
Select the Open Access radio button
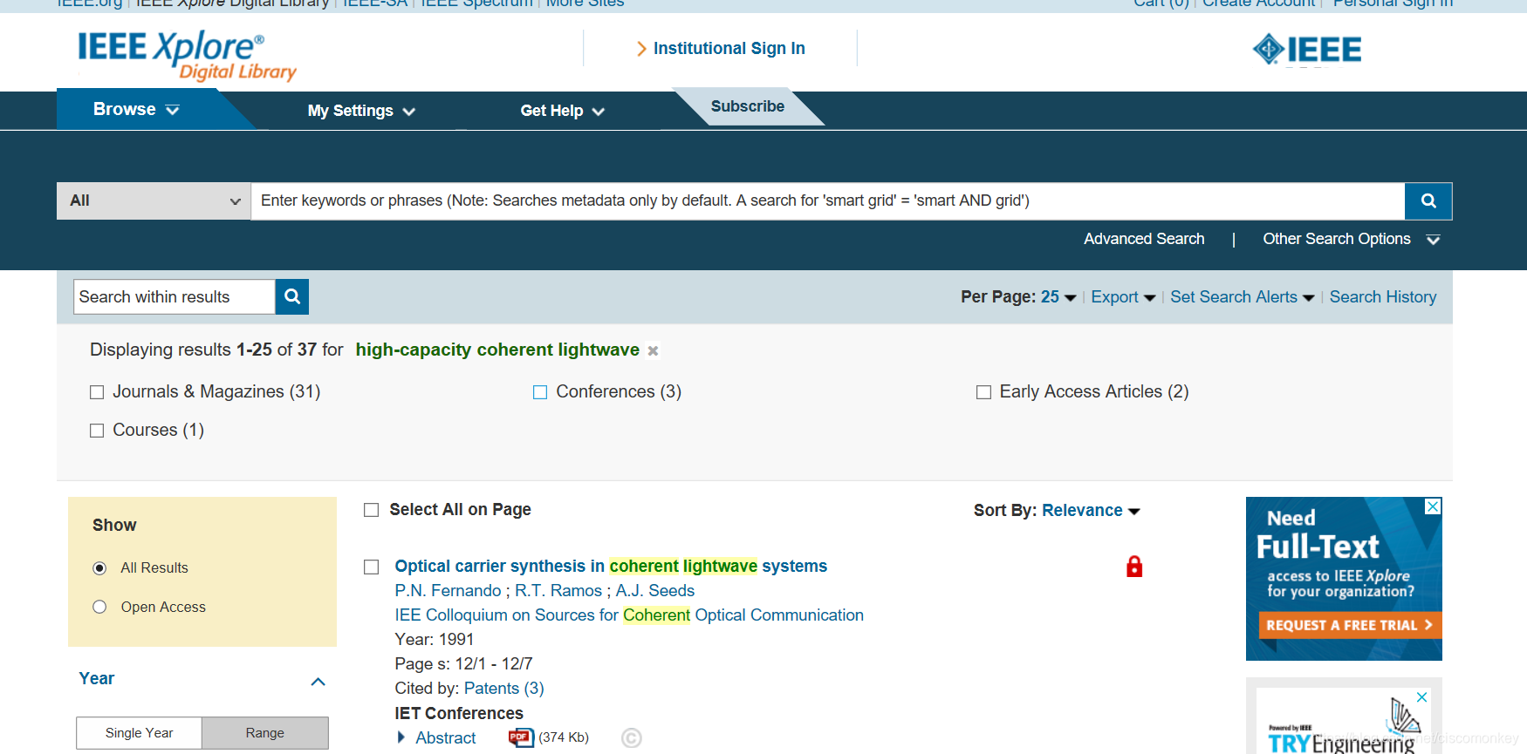coord(99,607)
